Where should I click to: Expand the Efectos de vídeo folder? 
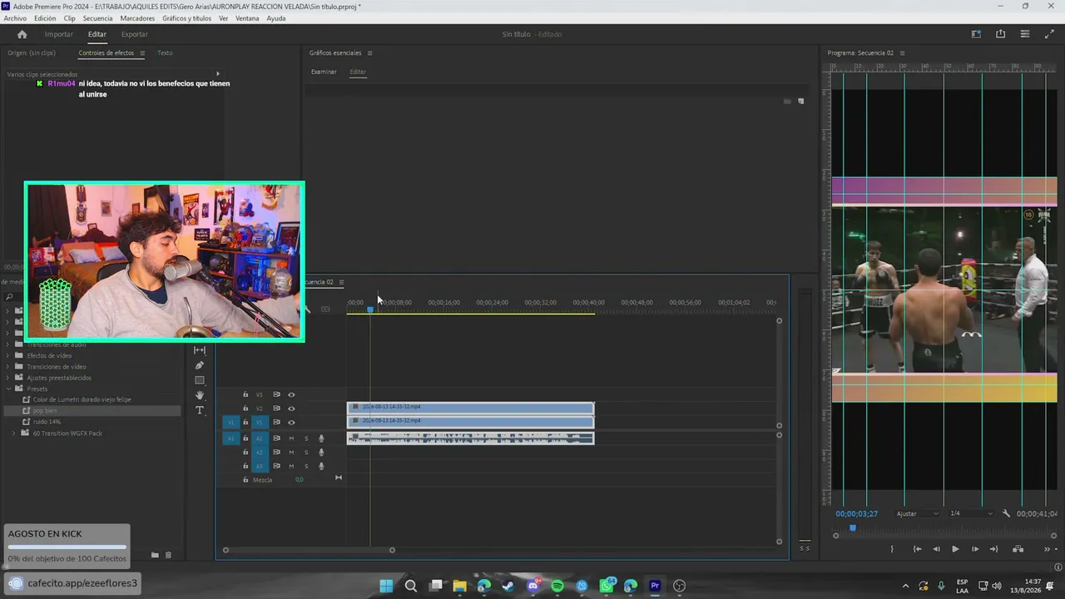pos(9,355)
